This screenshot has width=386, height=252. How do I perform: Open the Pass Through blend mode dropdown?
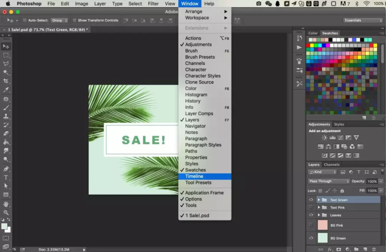click(x=329, y=181)
